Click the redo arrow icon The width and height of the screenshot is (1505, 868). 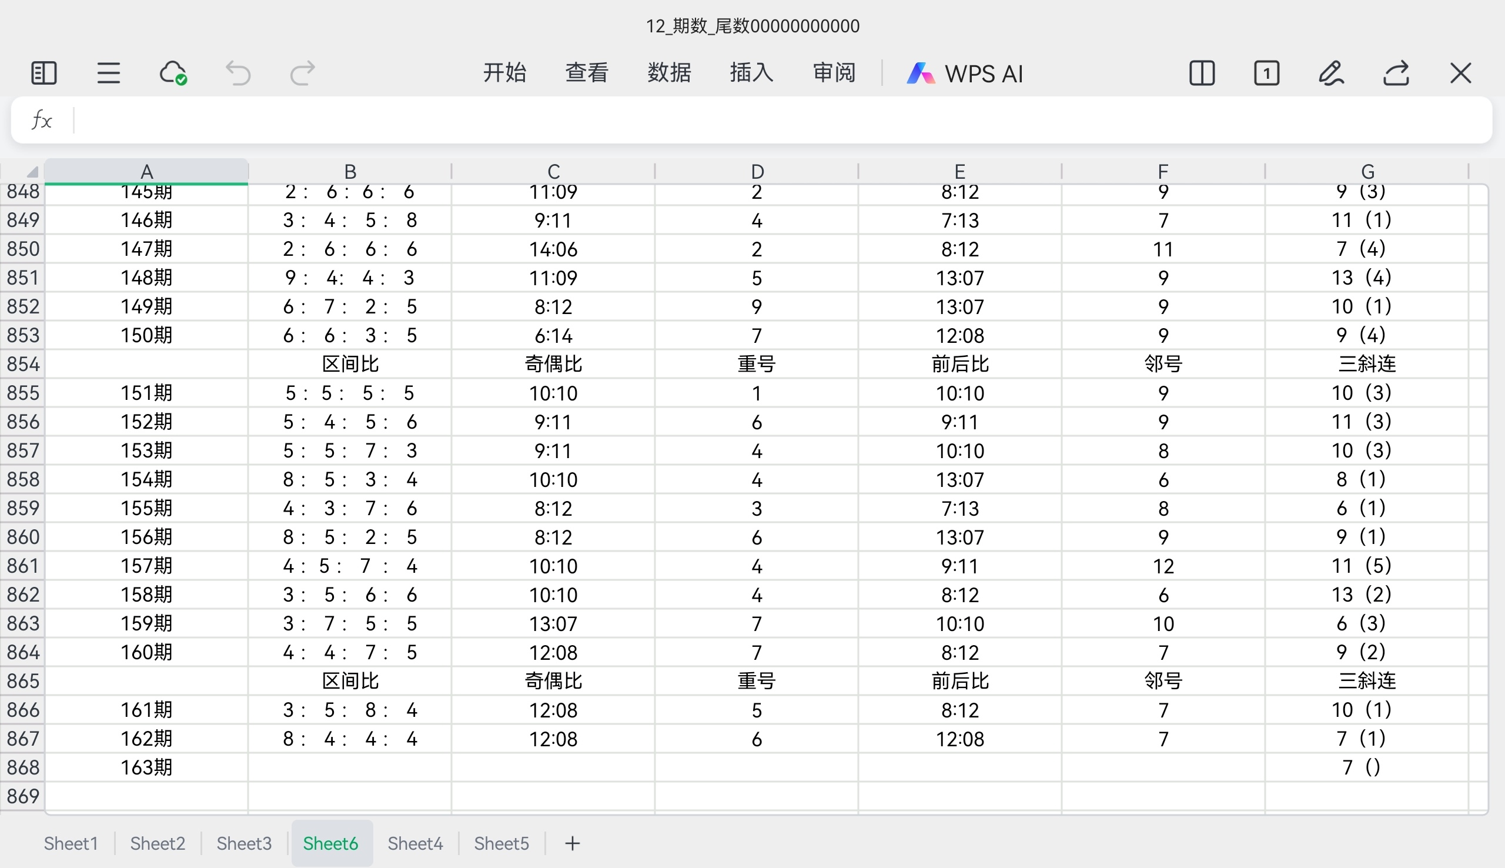coord(302,74)
